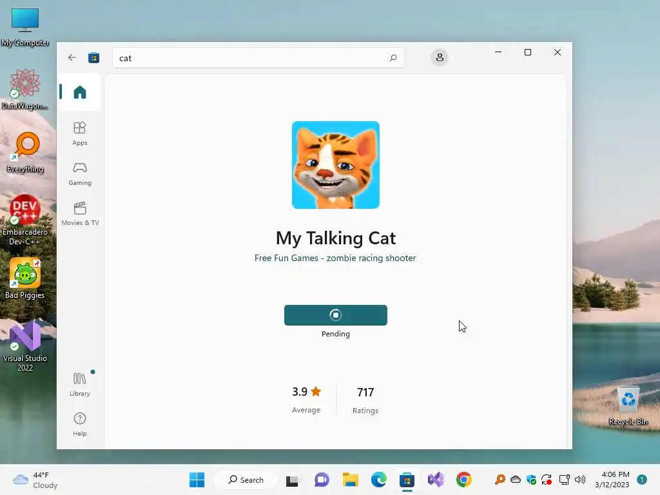Click the Free Fun Games publisher link
Viewport: 660px width, 495px height.
coord(335,258)
